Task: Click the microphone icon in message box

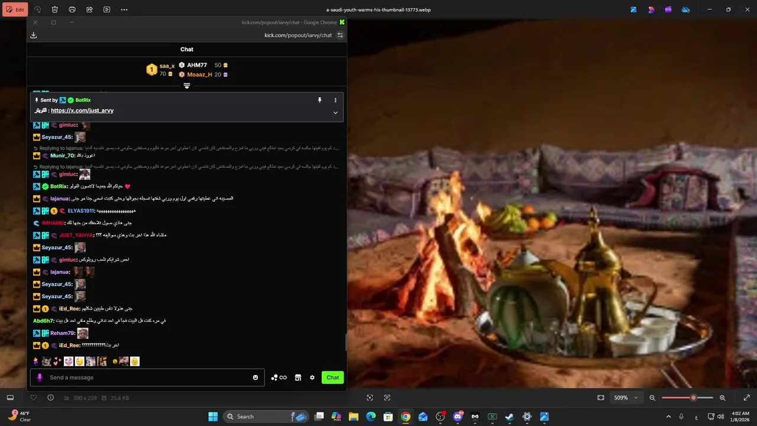Action: 40,377
